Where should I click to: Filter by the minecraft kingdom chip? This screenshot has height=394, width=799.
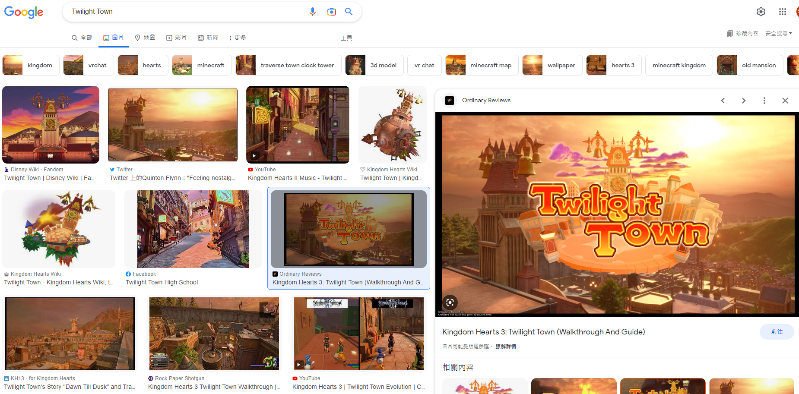(679, 65)
